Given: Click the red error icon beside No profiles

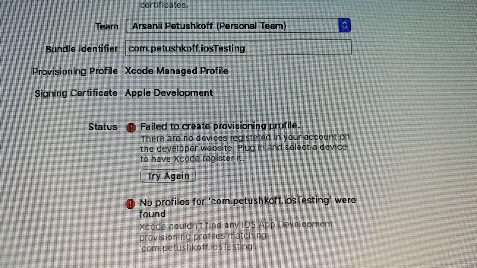Looking at the screenshot, I should click(130, 204).
